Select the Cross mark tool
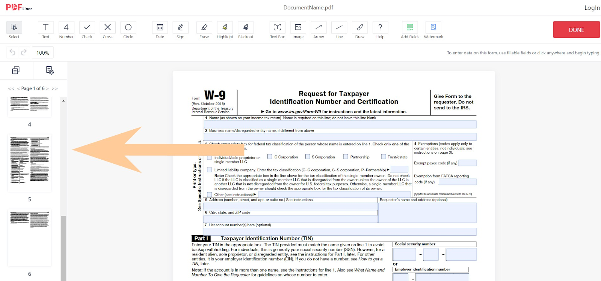Screen dimensions: 601x281 pos(107,30)
